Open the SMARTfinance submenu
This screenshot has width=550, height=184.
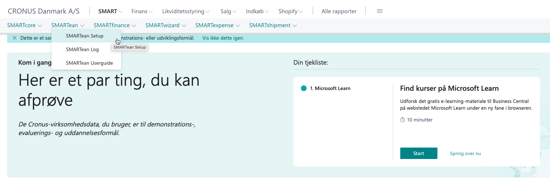tap(115, 25)
